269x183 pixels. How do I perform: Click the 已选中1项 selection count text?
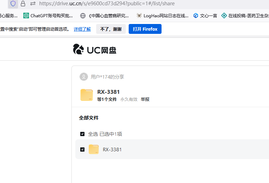111,134
